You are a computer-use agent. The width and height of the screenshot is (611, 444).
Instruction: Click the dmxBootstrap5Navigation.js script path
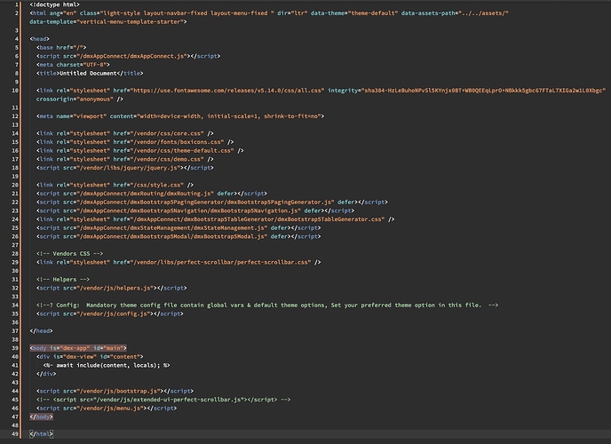tap(190, 210)
